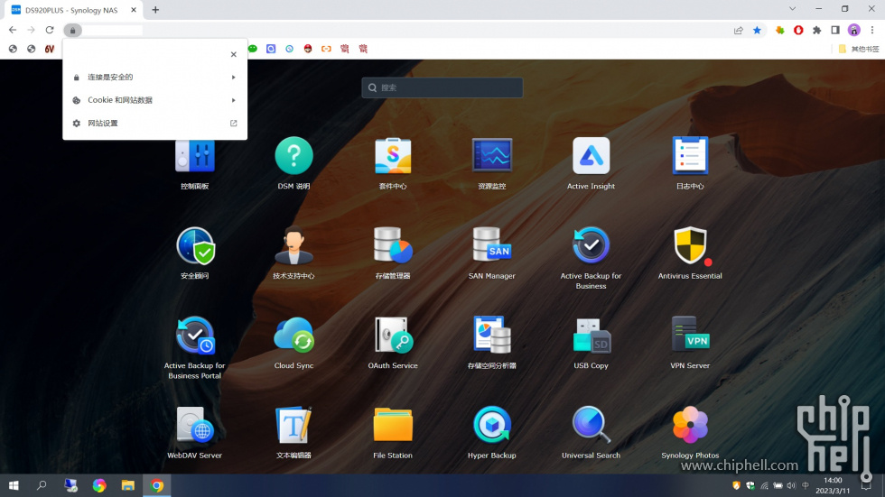This screenshot has width=885, height=497.
Task: Launch 安全顾问 Security Advisor
Action: click(195, 245)
